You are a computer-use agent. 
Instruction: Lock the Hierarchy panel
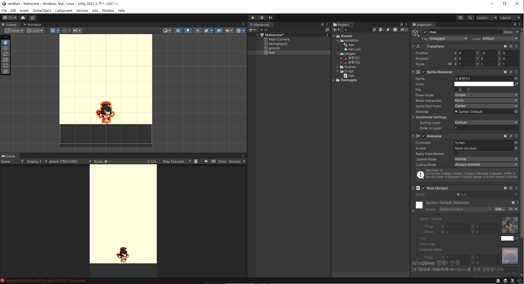click(x=322, y=24)
